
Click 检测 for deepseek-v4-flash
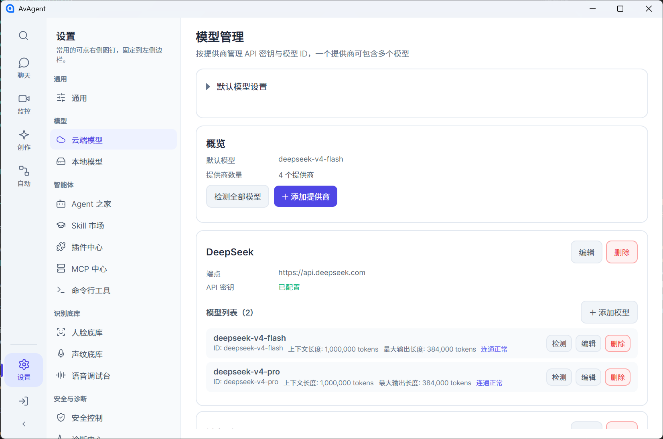click(559, 344)
